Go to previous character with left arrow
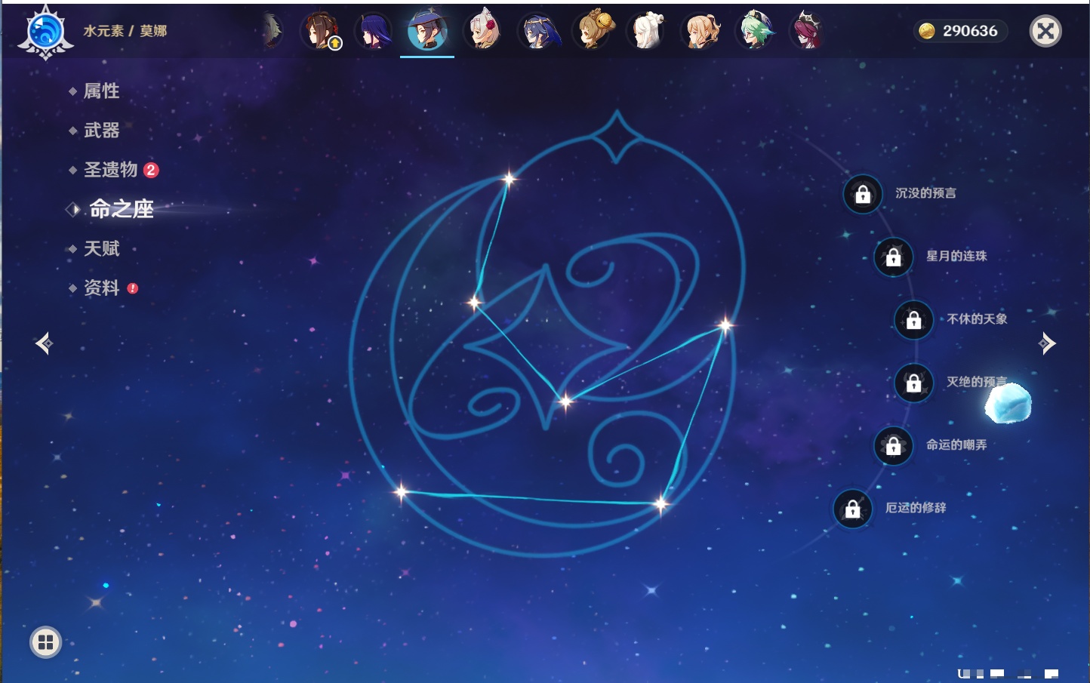Image resolution: width=1090 pixels, height=683 pixels. (44, 343)
